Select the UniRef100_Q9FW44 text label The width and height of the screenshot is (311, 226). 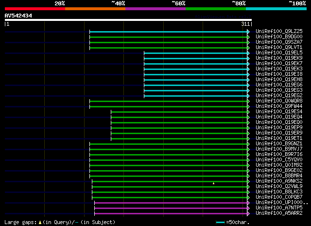(279, 106)
